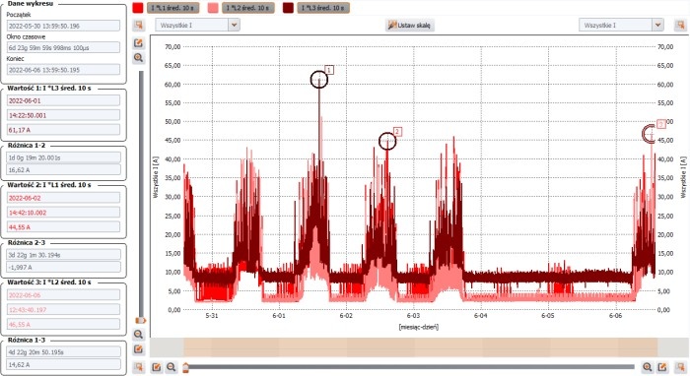Click the dark red L3 color swatch
The width and height of the screenshot is (690, 376).
(x=288, y=8)
